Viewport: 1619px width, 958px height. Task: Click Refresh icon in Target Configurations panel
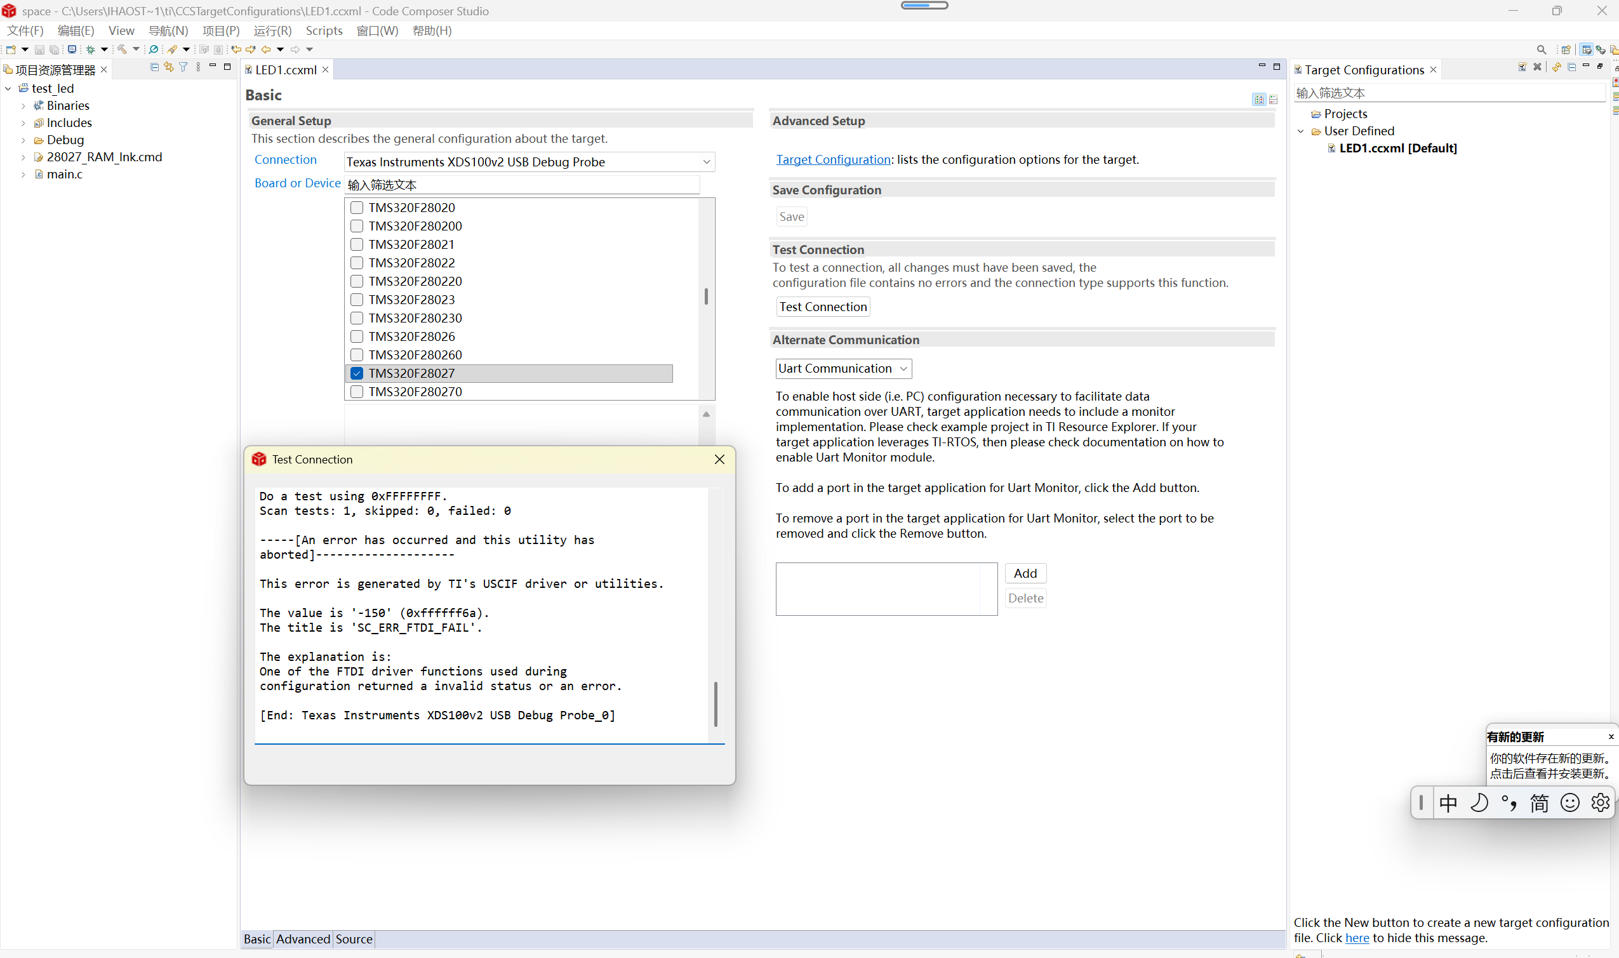[1556, 67]
